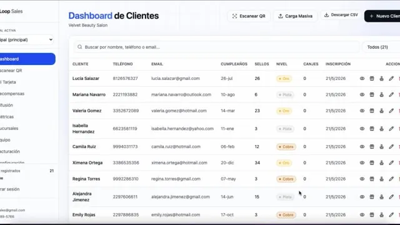Add a stamp for Isabella Hernandez
This screenshot has width=400, height=225.
381,129
